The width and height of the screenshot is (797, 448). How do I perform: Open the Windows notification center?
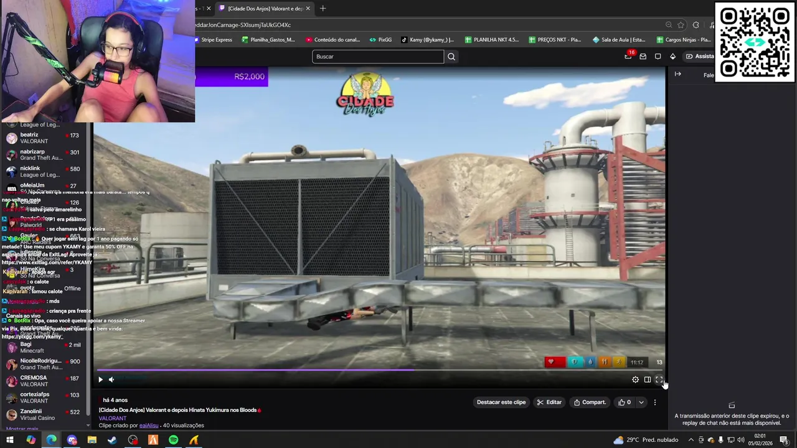pyautogui.click(x=785, y=440)
